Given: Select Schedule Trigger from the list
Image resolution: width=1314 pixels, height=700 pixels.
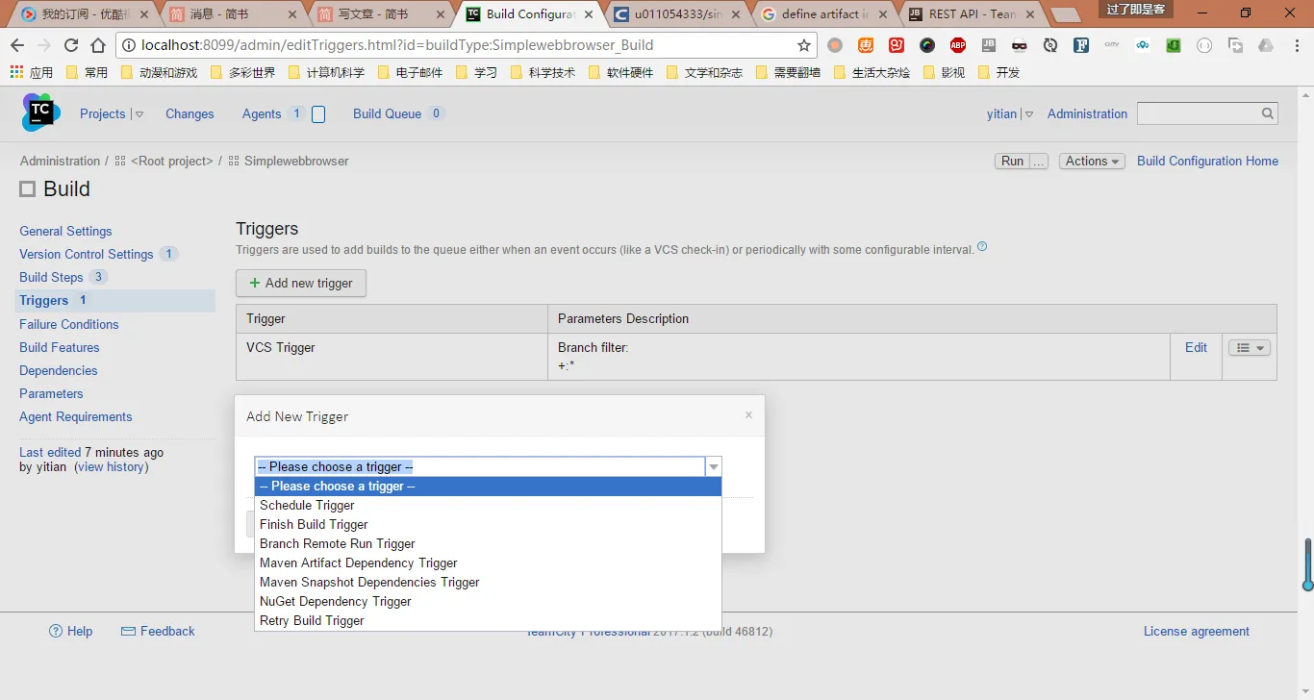Looking at the screenshot, I should pyautogui.click(x=488, y=506).
